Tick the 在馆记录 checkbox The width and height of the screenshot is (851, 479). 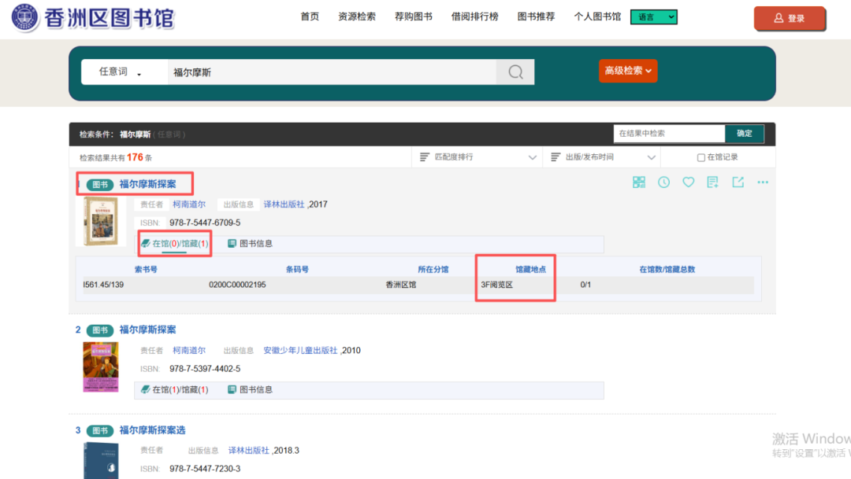click(x=700, y=157)
